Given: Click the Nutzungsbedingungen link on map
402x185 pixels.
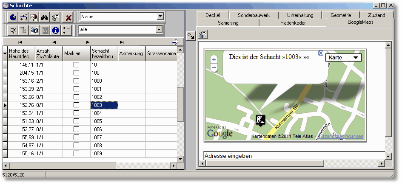Looking at the screenshot, I should tap(340, 136).
